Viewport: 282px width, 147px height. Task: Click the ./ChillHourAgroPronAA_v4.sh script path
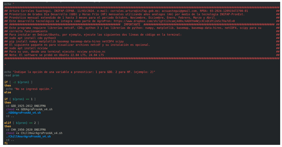[x=28, y=136]
